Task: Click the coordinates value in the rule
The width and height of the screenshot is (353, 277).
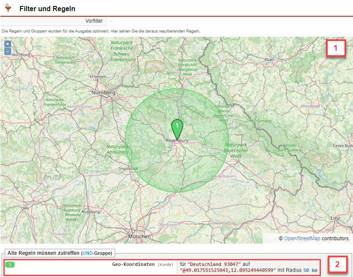Action: 228,271
